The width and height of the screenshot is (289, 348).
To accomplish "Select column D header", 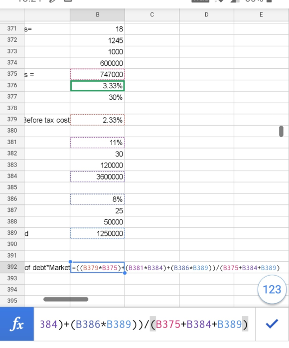I will (x=206, y=15).
